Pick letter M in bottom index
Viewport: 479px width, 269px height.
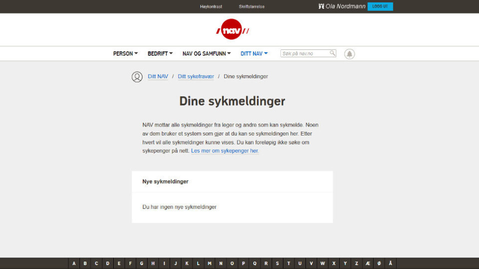210,263
